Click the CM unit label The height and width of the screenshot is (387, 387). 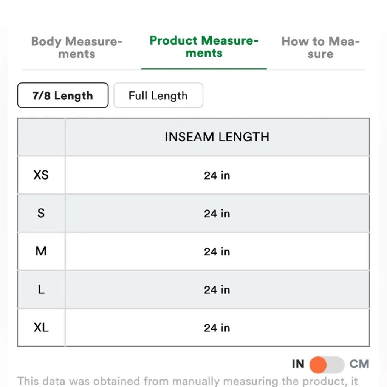359,364
